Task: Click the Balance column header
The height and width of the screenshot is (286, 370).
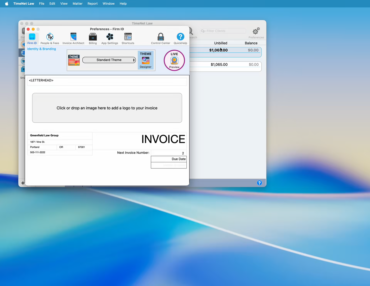Action: [x=251, y=43]
